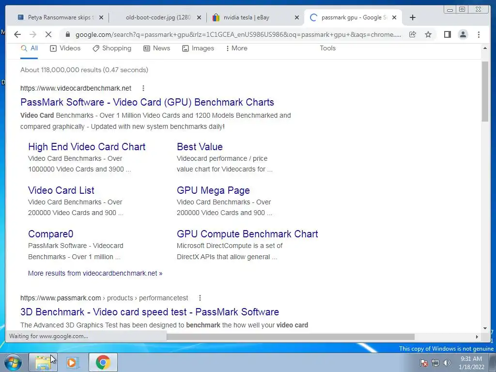
Task: Open the GPU Mega Page sitelink
Action: tap(213, 190)
